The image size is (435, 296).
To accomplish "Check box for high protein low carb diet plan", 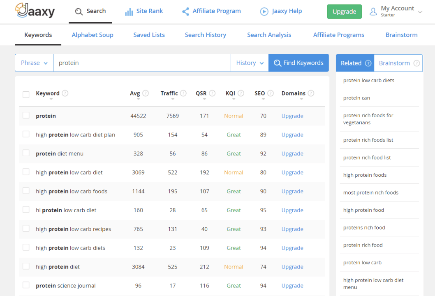I will pyautogui.click(x=26, y=134).
